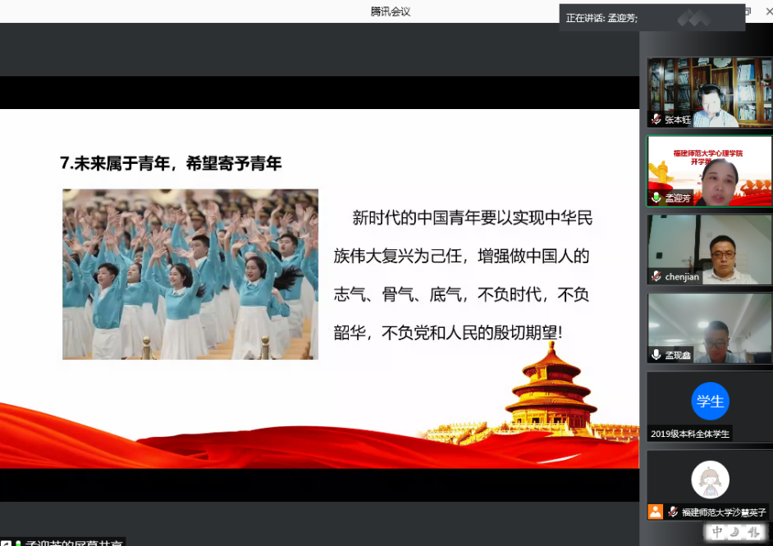Image resolution: width=773 pixels, height=546 pixels.
Task: Toggle the 中 Chinese input mode indicator
Action: [717, 532]
